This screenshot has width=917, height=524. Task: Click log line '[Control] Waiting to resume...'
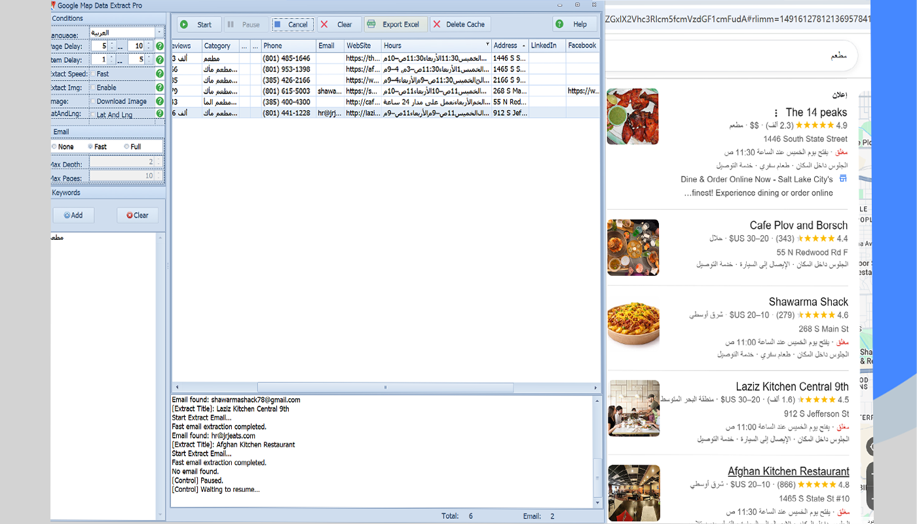point(215,489)
